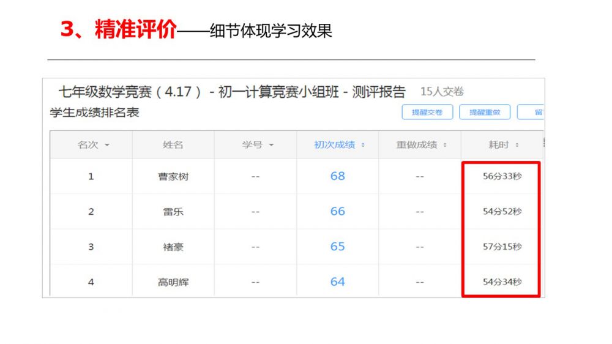Select the 姓名 column header
The height and width of the screenshot is (344, 612).
pos(173,145)
